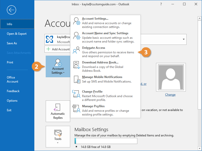The image size is (202, 151).
Task: Expand the Tools dropdown button
Action: coord(58,136)
